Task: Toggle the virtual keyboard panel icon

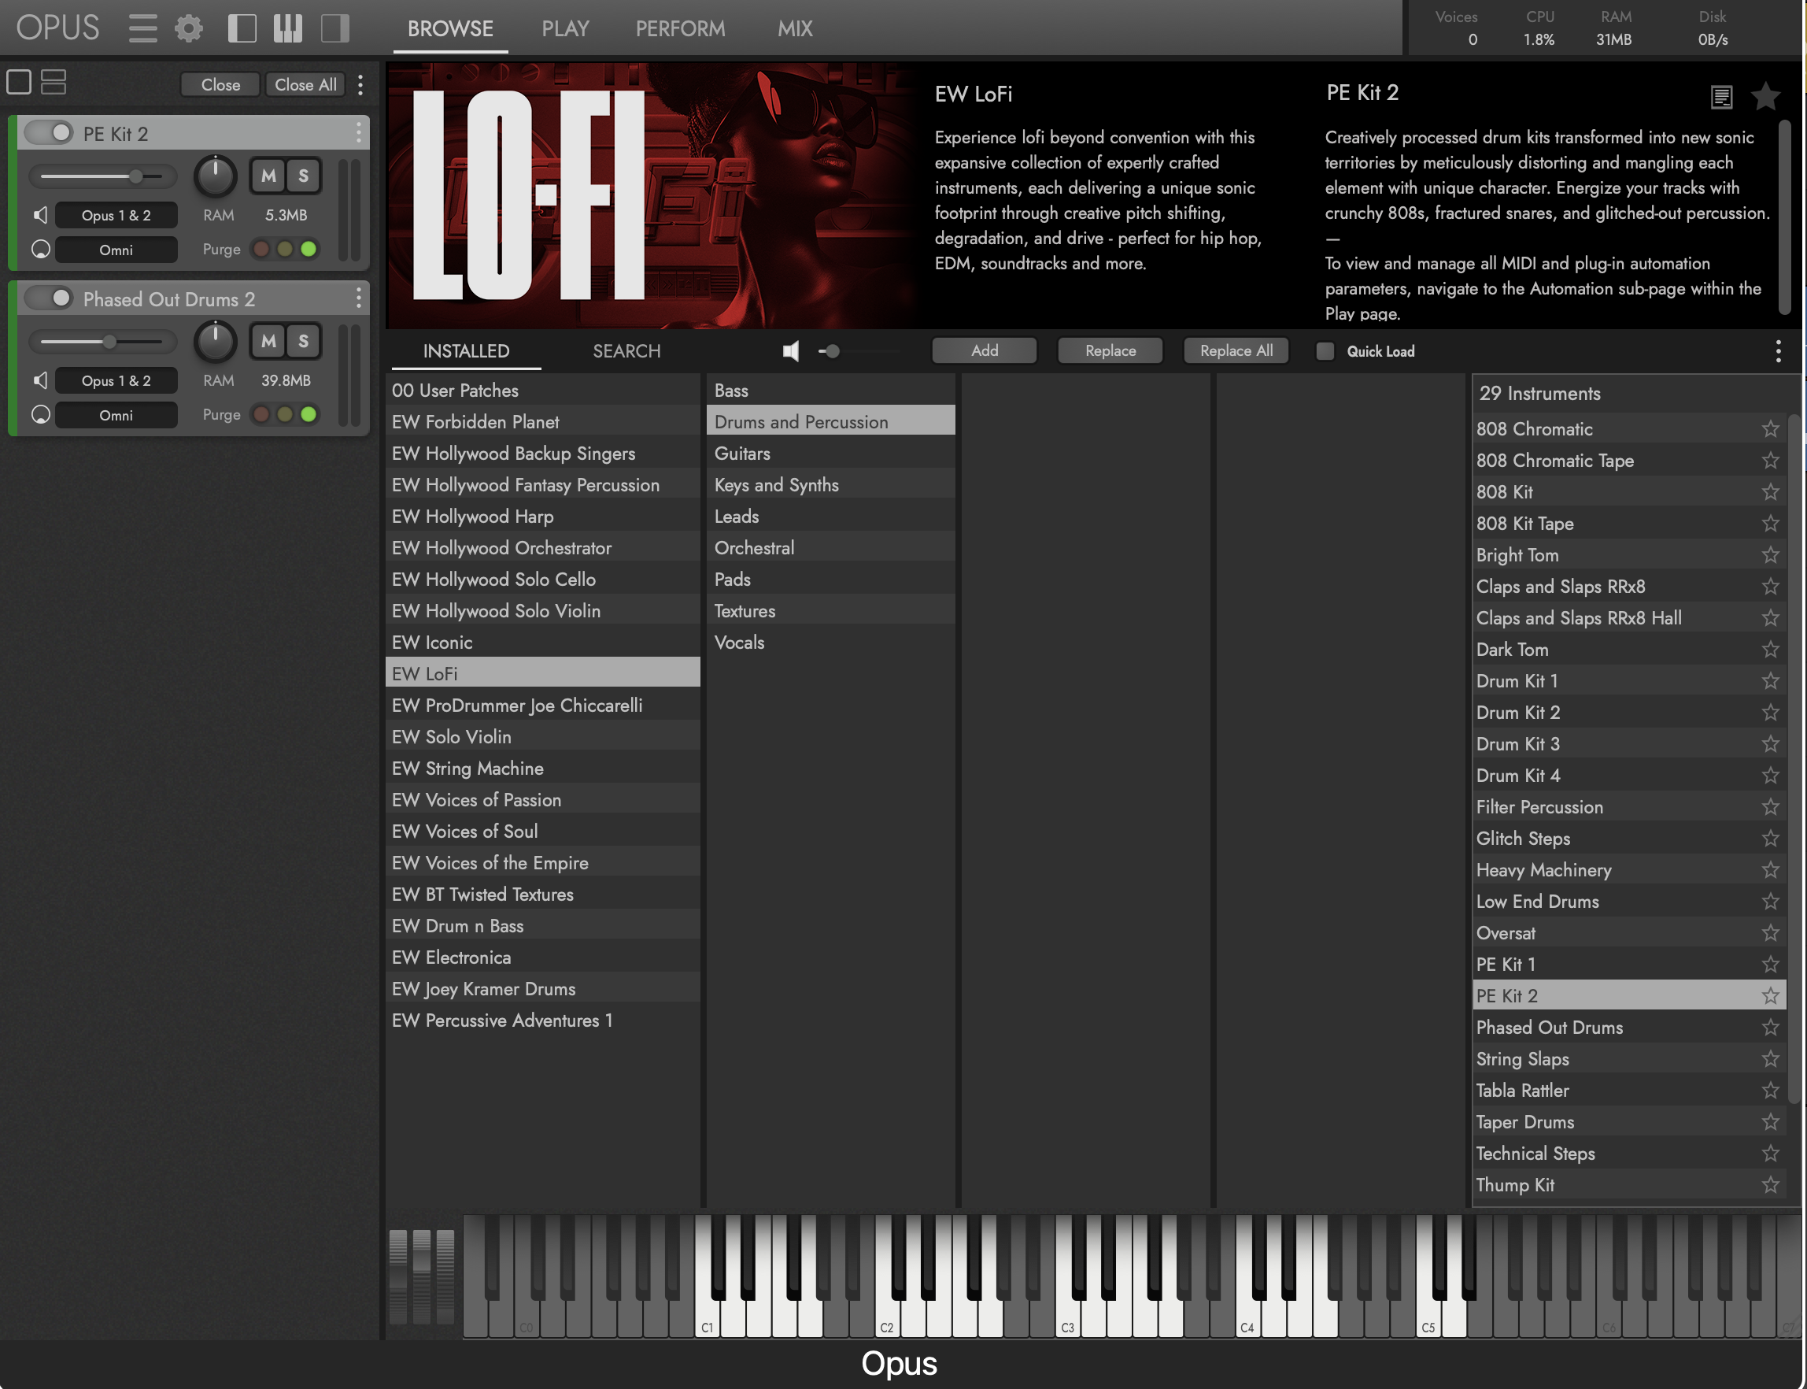Action: 288,28
